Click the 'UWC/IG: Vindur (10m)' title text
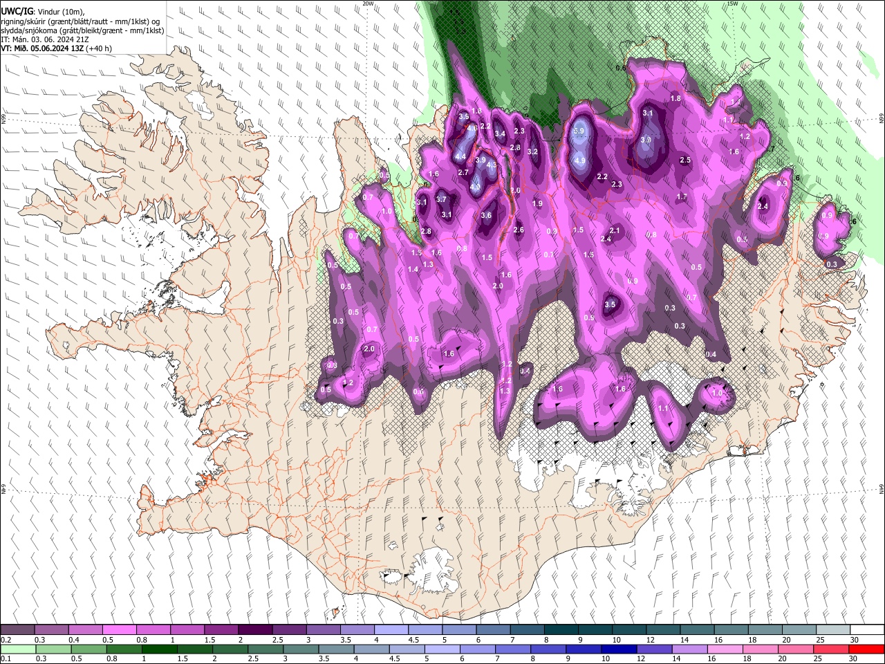The image size is (885, 664). coord(41,12)
